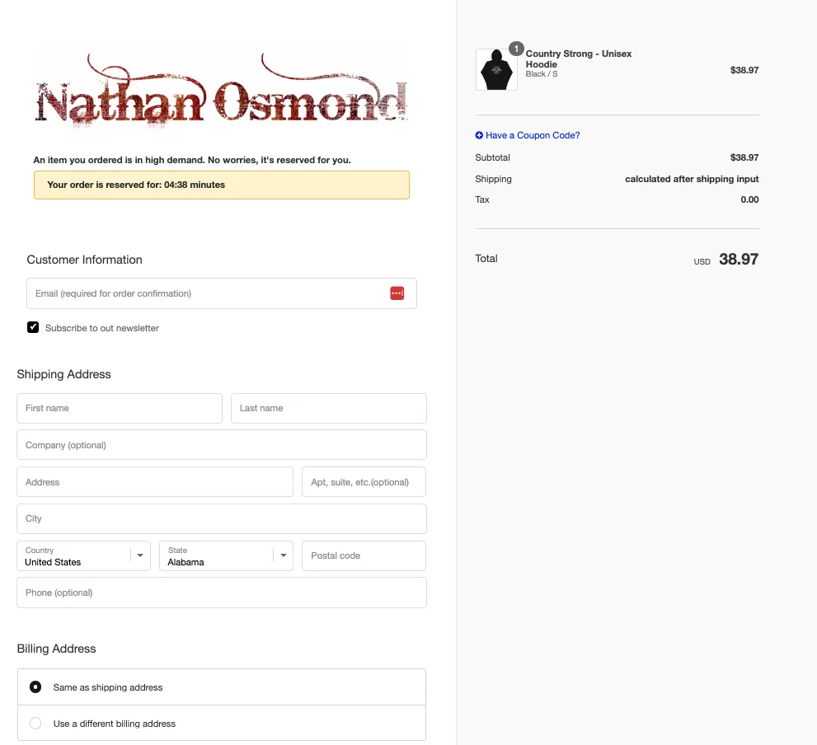
Task: Click the USD currency label
Action: coord(702,261)
